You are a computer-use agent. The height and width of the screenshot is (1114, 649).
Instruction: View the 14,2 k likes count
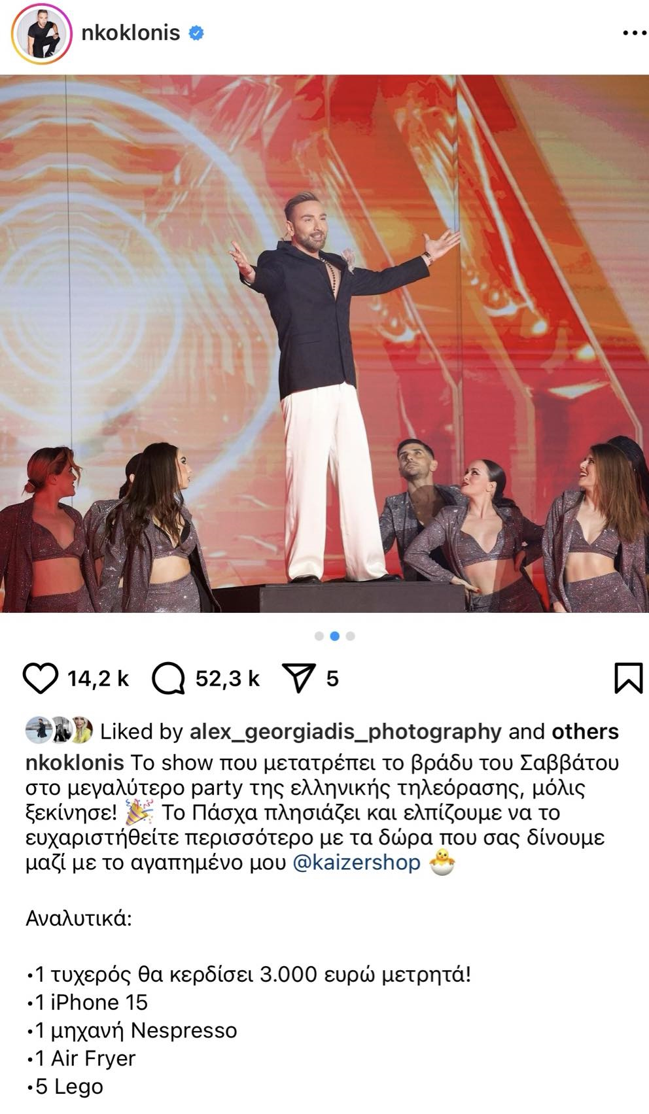(x=98, y=679)
